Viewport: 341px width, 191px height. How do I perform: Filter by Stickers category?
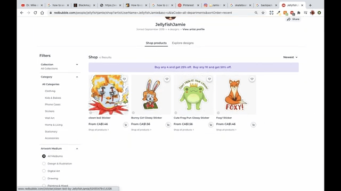[50, 111]
